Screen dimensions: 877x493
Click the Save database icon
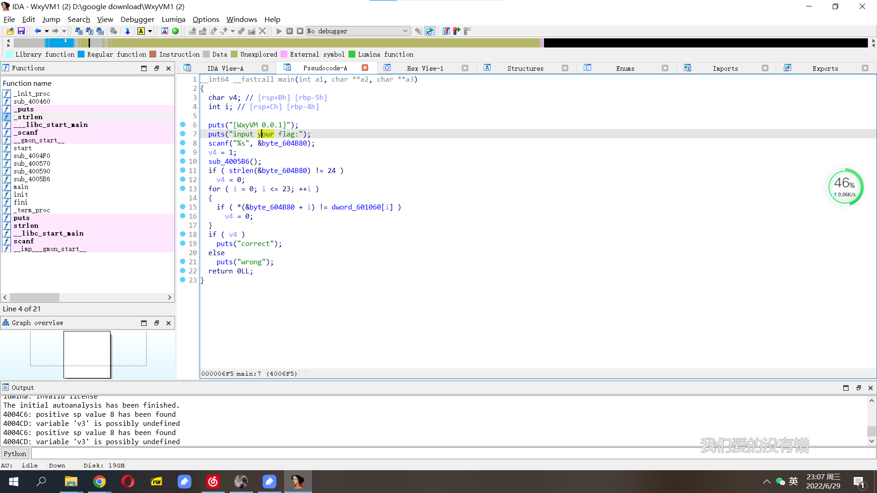[21, 31]
